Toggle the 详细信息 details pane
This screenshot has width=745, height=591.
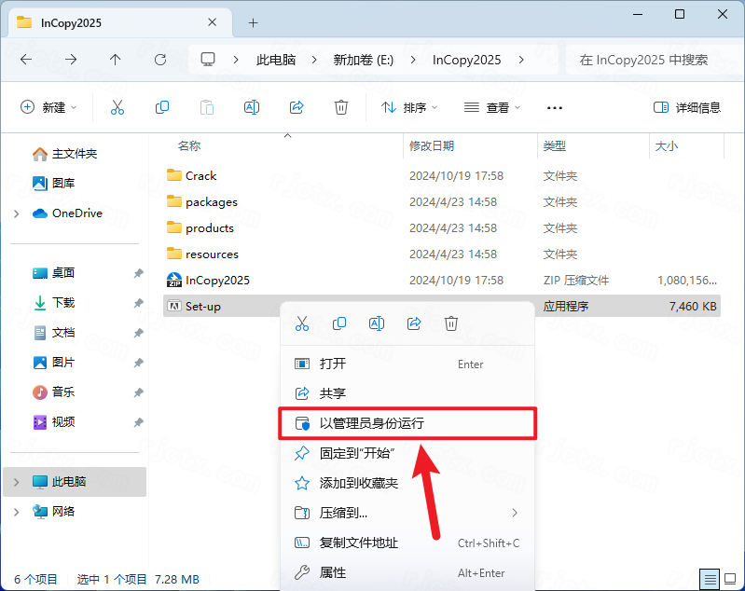pos(687,107)
